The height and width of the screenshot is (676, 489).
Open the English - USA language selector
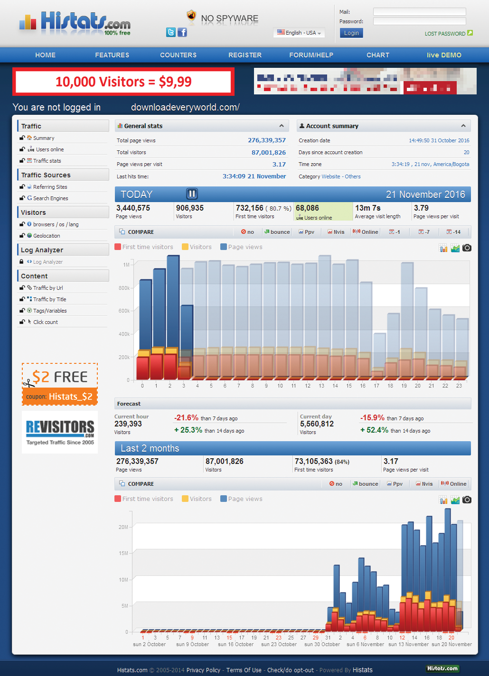tap(299, 33)
